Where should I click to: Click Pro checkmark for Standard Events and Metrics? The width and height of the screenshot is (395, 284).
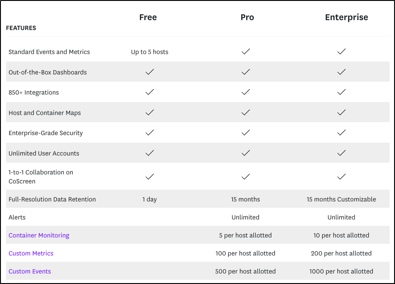[x=246, y=52]
